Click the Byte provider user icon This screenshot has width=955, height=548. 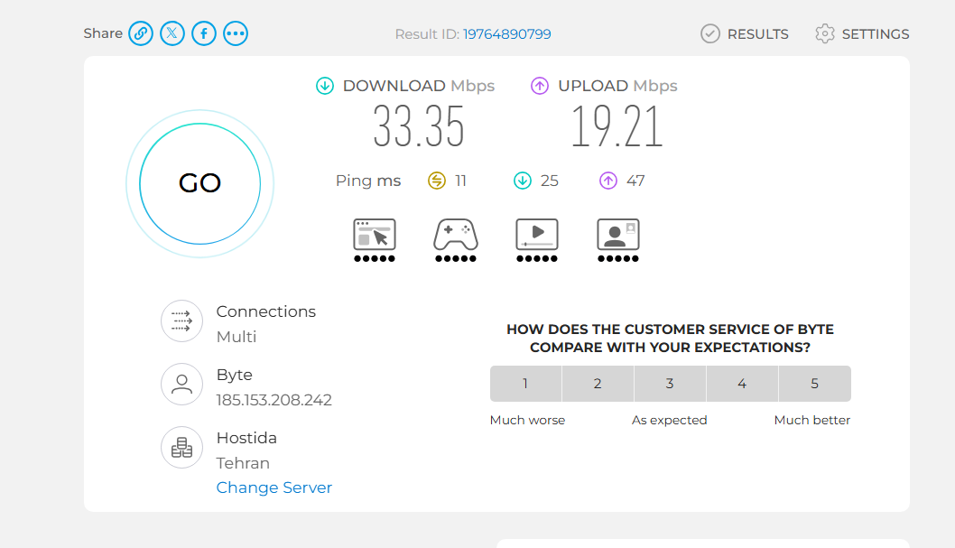coord(181,385)
